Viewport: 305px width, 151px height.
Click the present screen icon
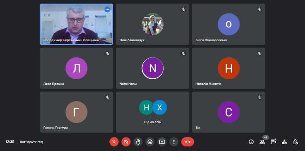(x=162, y=142)
